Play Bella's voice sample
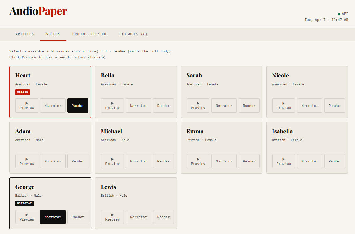 click(x=112, y=106)
